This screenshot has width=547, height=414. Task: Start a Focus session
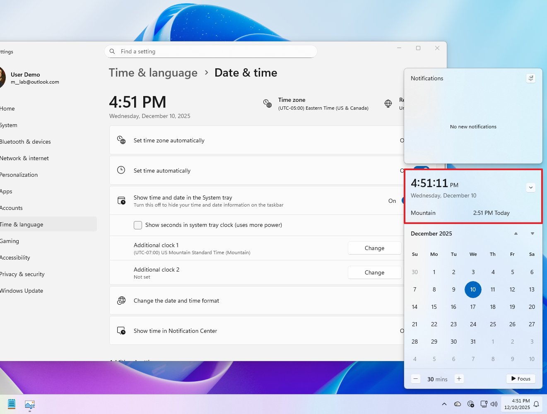[x=520, y=378]
